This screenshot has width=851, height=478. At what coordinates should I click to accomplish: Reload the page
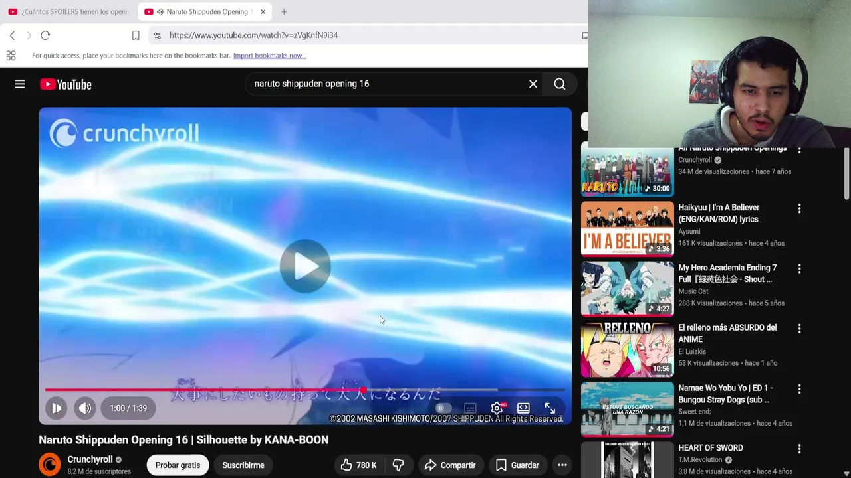(x=45, y=35)
